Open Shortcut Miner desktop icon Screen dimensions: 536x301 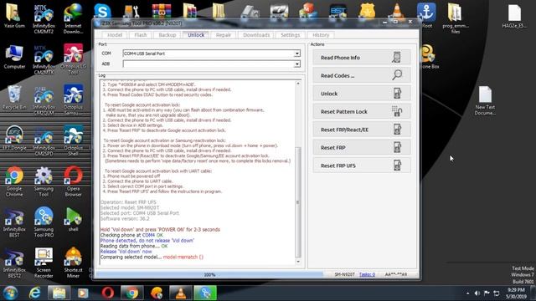[73, 263]
